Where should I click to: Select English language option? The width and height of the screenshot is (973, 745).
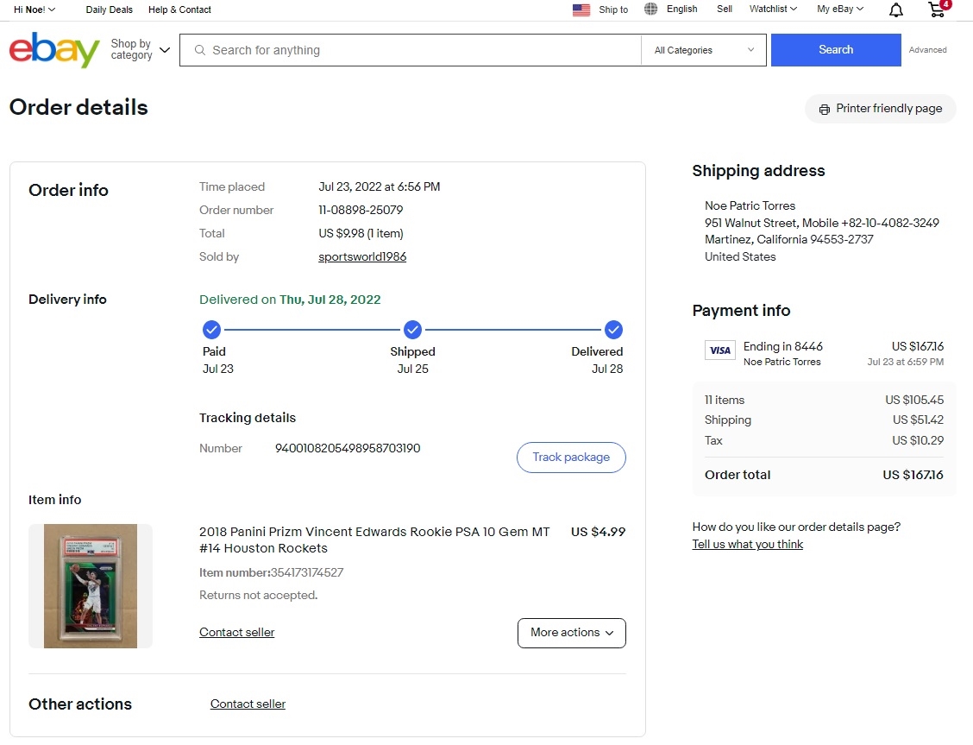coord(682,9)
